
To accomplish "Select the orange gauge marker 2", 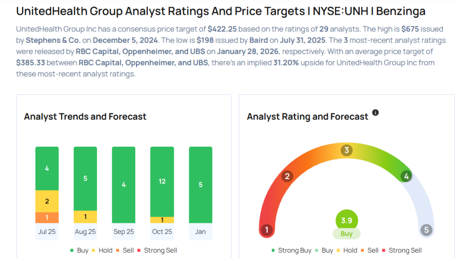I will coord(287,176).
